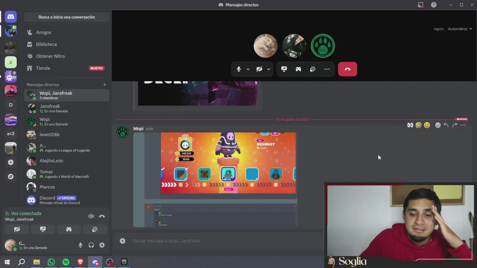The image size is (477, 268).
Task: Expand microphone options arrow in call bar
Action: tap(248, 69)
